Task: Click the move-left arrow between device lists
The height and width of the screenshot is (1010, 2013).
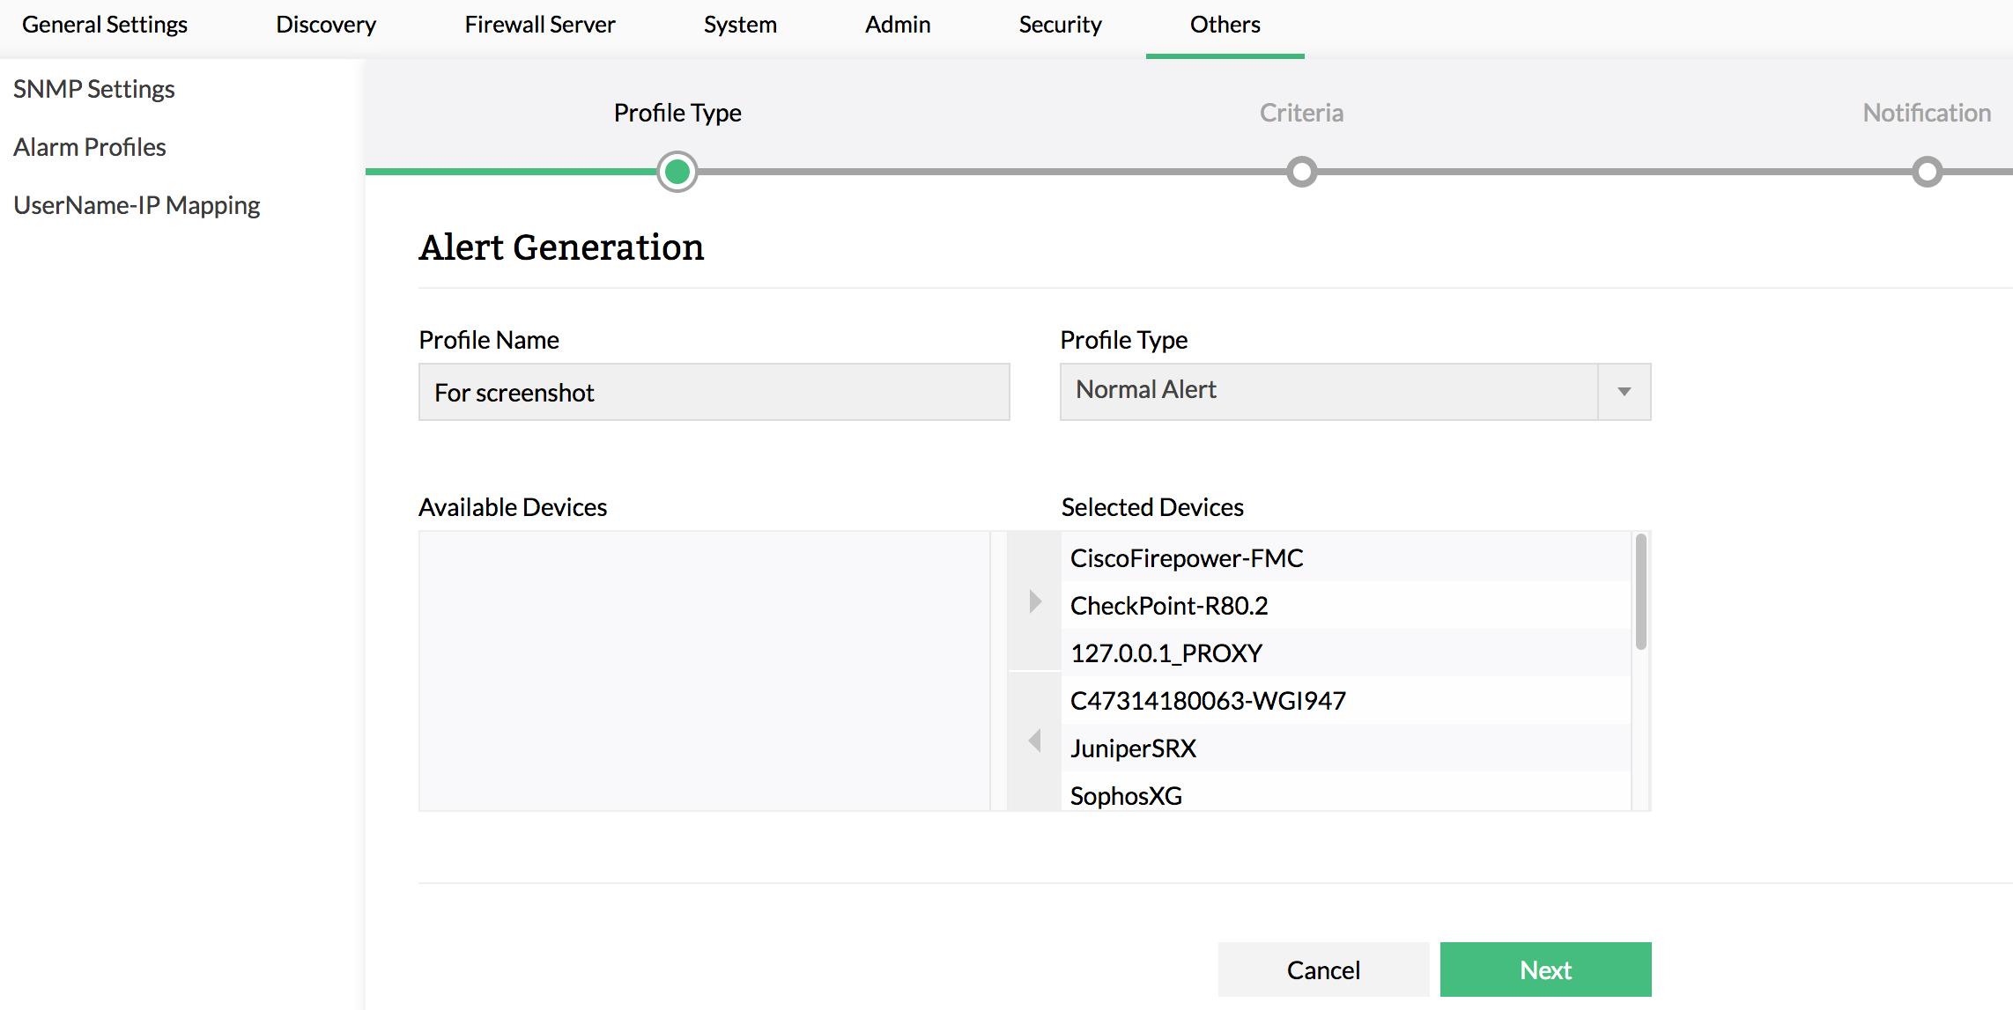Action: point(1034,741)
